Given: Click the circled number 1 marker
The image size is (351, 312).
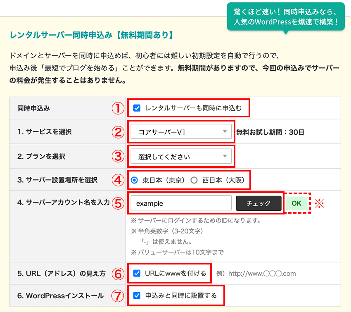Looking at the screenshot, I should tap(118, 108).
